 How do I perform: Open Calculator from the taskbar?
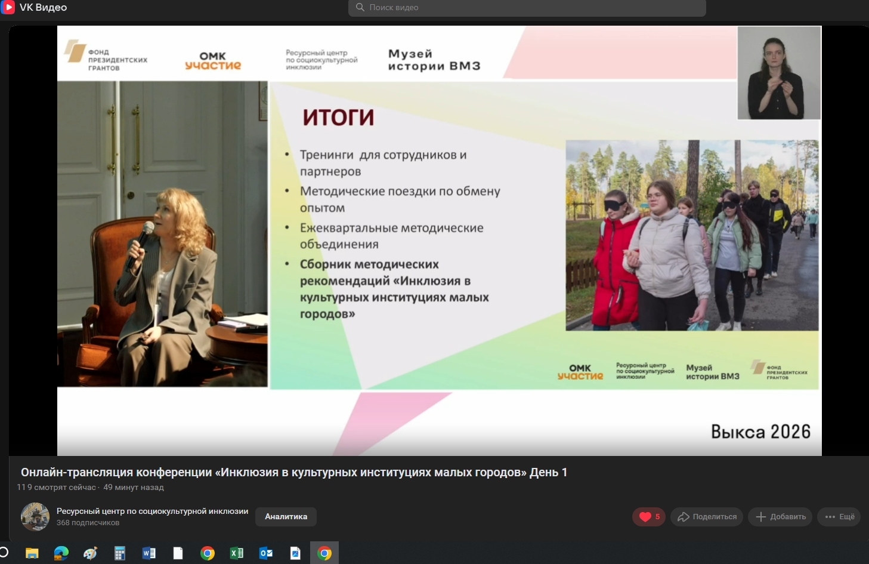(x=120, y=553)
